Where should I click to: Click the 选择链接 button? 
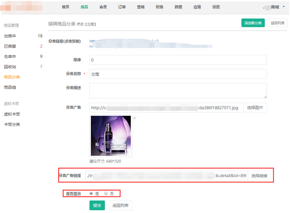260,176
